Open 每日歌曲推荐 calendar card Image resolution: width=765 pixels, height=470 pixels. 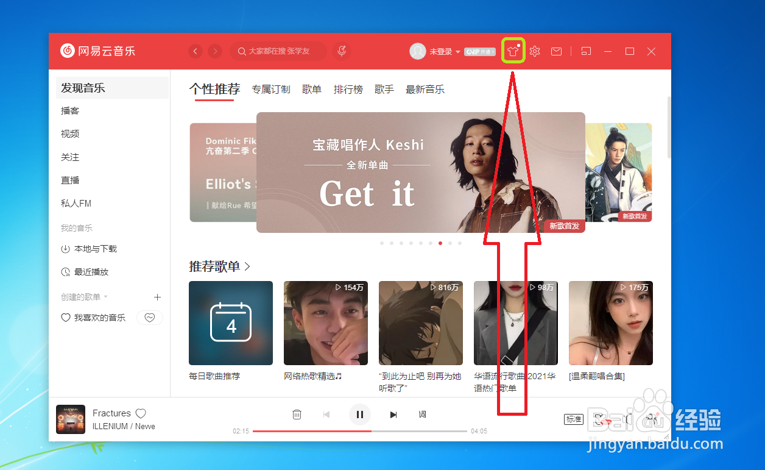point(231,323)
